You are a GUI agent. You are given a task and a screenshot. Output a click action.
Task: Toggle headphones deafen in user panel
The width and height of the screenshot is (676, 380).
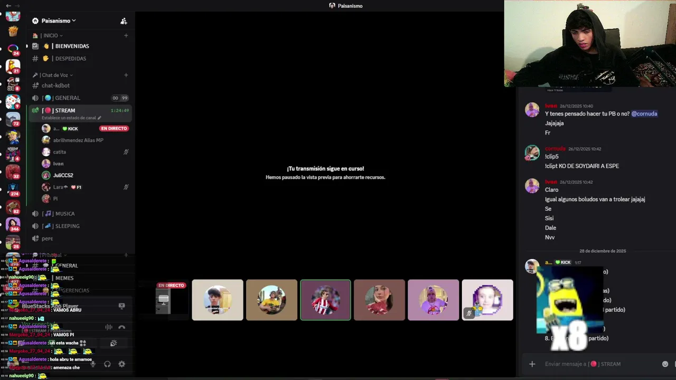pos(107,364)
